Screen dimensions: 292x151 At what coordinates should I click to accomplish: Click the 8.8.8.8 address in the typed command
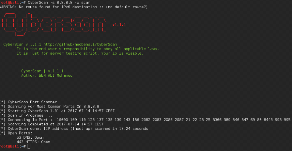pyautogui.click(x=64, y=3)
